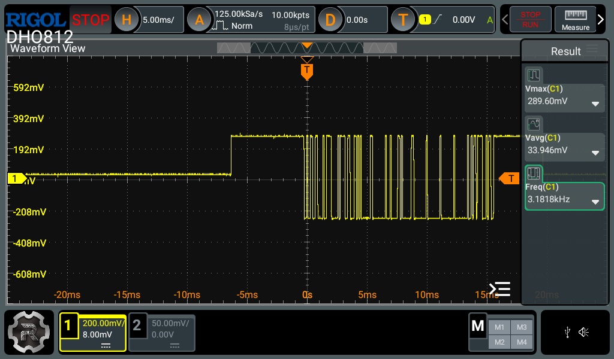Open the result panel list menu icon
Image resolution: width=614 pixels, height=359 pixels.
pyautogui.click(x=592, y=50)
